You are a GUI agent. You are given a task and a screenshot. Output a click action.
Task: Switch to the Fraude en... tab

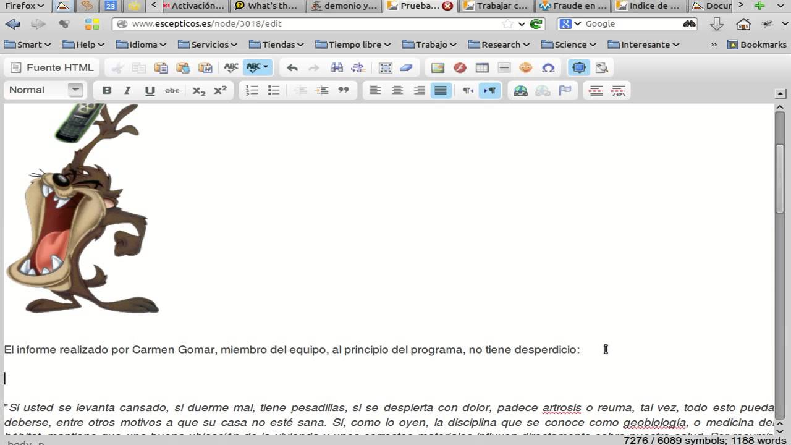[x=572, y=6]
